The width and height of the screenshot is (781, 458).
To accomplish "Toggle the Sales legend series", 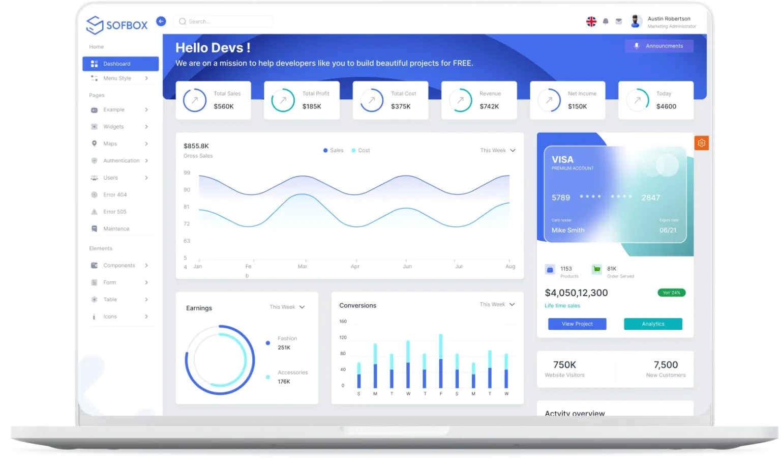I will tap(334, 151).
